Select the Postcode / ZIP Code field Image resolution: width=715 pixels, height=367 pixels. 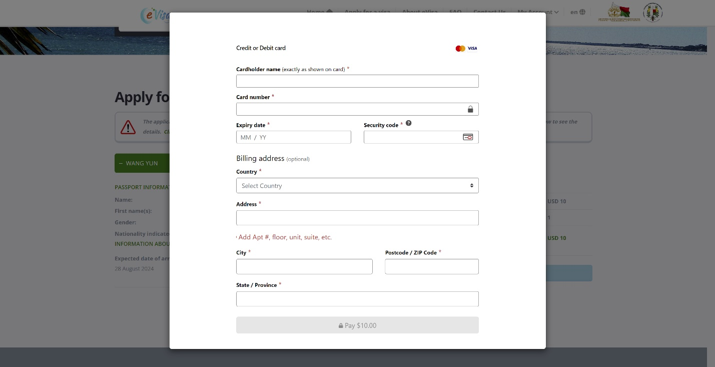(x=431, y=266)
